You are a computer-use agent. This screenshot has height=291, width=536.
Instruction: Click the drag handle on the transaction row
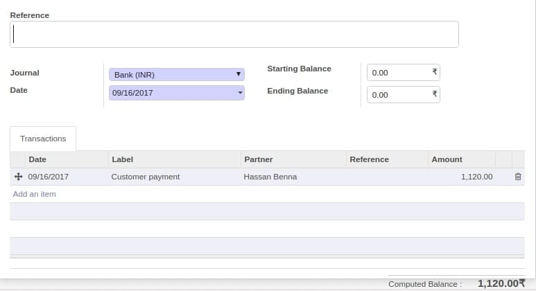18,177
